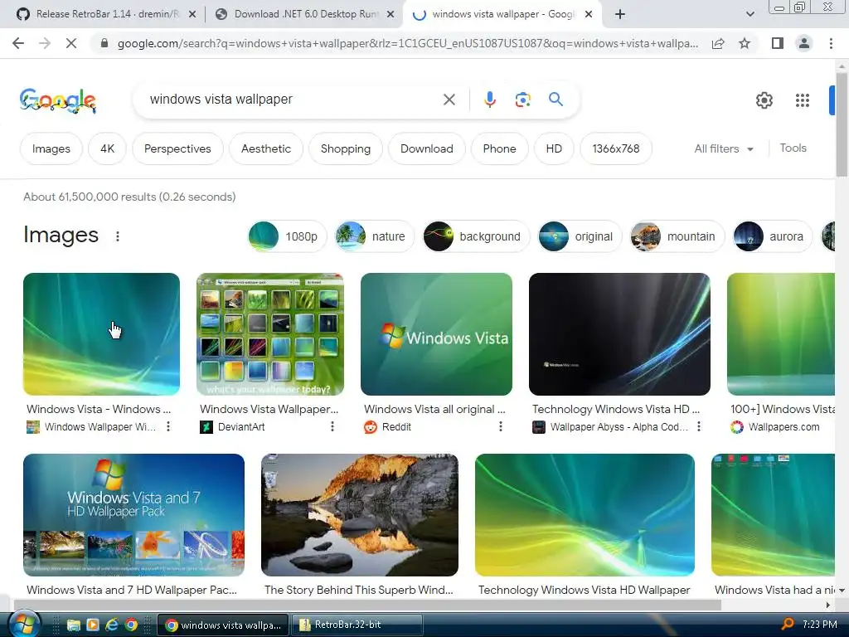The image size is (849, 637).
Task: Select the Images filter chip
Action: 51,149
